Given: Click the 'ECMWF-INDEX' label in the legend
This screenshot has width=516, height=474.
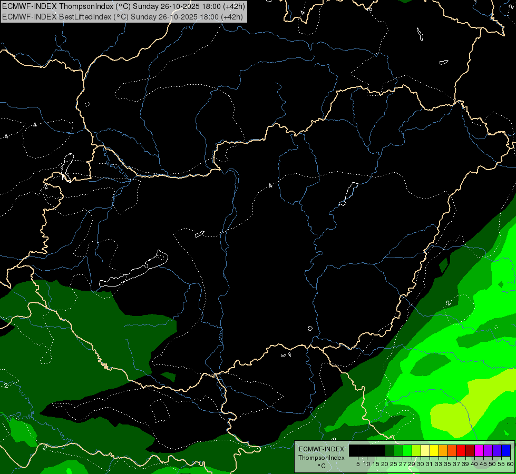Looking at the screenshot, I should (322, 449).
